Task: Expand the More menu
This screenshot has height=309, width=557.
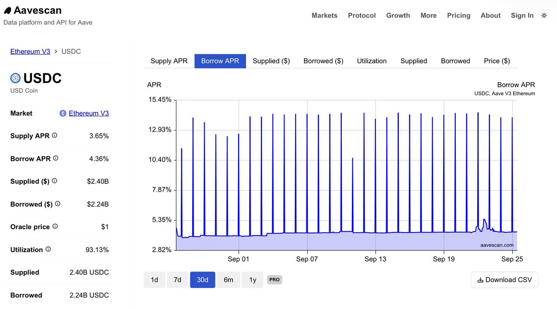Action: click(x=428, y=15)
